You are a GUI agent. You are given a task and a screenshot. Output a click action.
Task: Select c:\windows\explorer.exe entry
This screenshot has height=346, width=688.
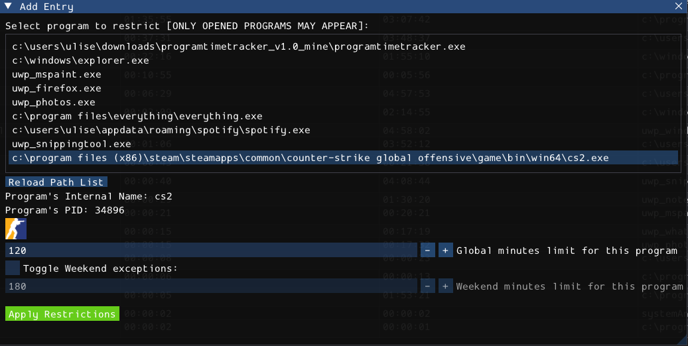(x=343, y=60)
